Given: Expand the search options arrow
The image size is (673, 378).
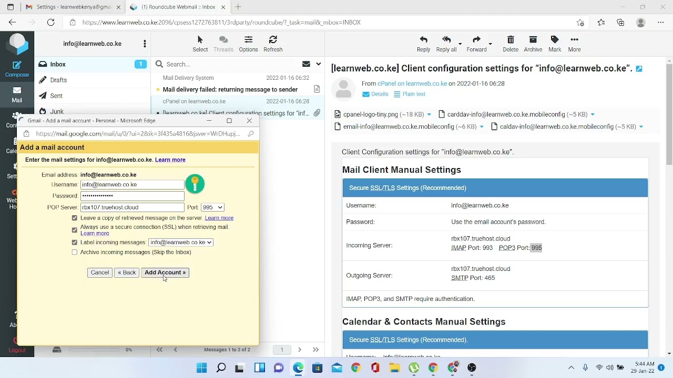Looking at the screenshot, I should [x=318, y=64].
